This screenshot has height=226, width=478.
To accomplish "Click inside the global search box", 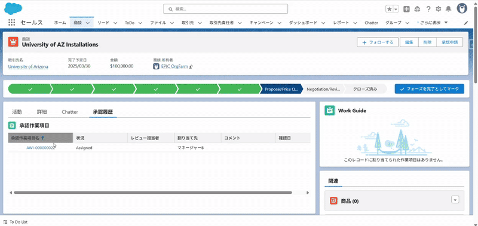I will [x=226, y=9].
